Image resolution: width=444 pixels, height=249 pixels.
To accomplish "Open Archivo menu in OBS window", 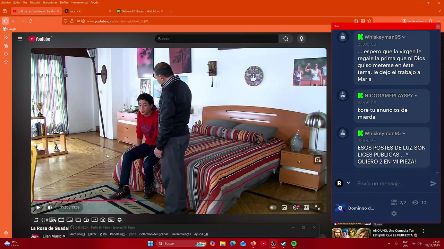I will 77,234.
